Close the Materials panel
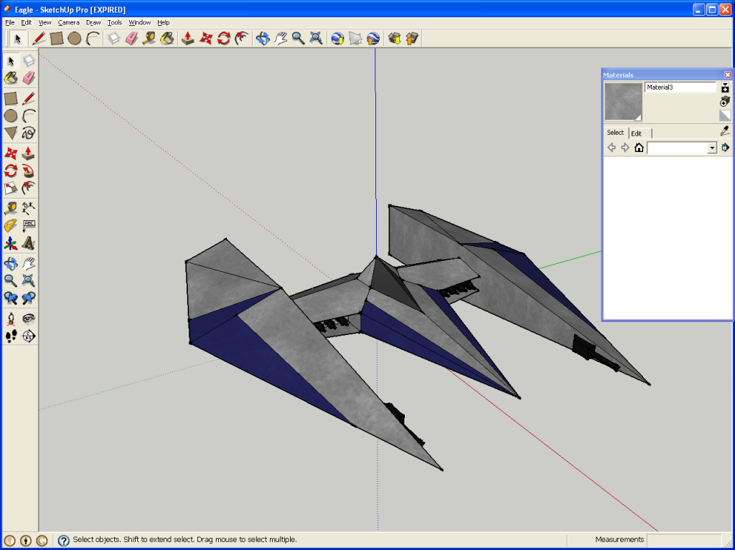735x550 pixels. (x=728, y=75)
